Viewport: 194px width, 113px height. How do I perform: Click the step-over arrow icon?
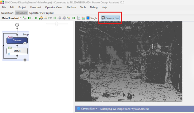[50, 18]
